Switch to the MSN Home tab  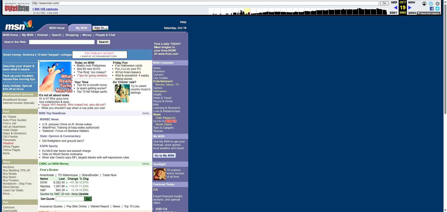coord(57,28)
